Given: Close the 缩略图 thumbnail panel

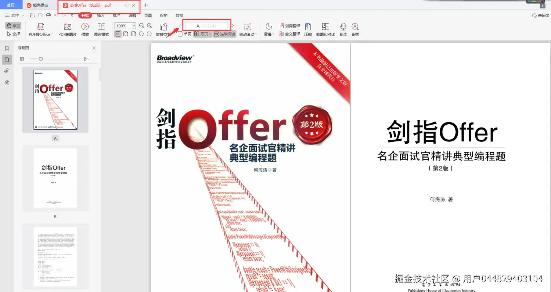Looking at the screenshot, I should coord(94,48).
